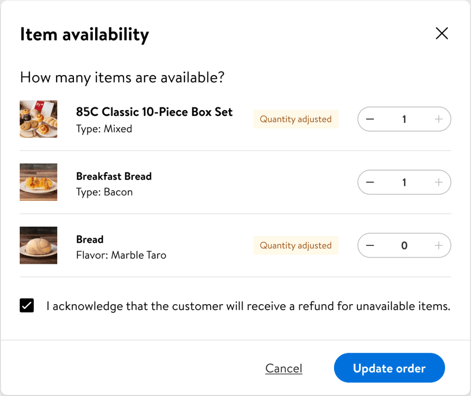This screenshot has width=471, height=396.
Task: Click the quantity value for 85C Box Set
Action: coord(404,119)
